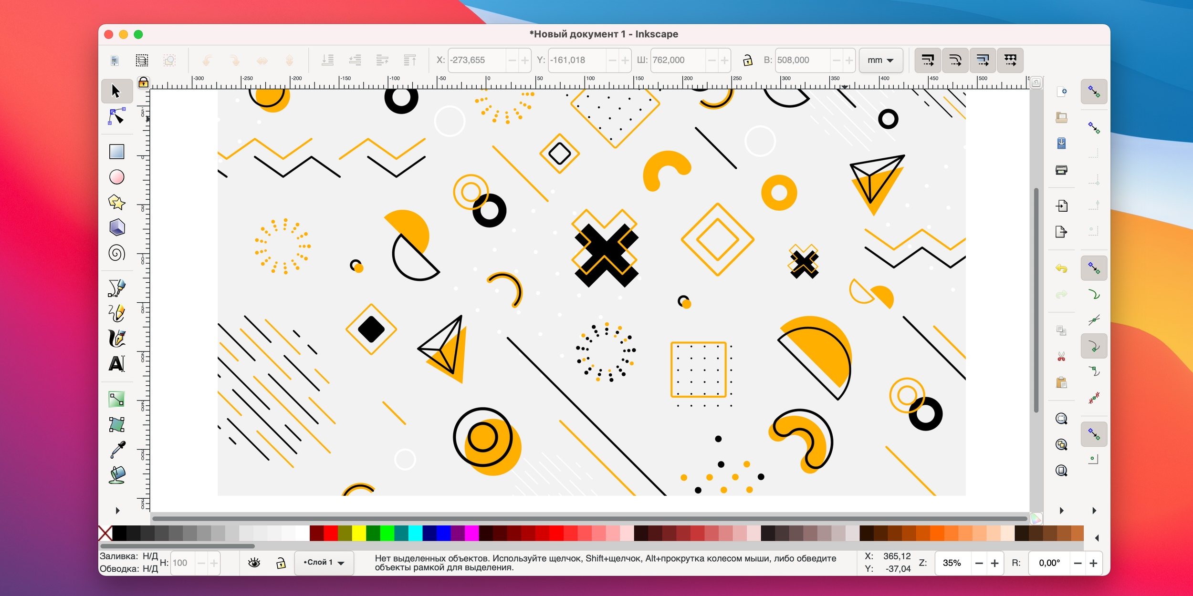Toggle snapping to bounding boxes
The image size is (1193, 596).
pos(1094,128)
